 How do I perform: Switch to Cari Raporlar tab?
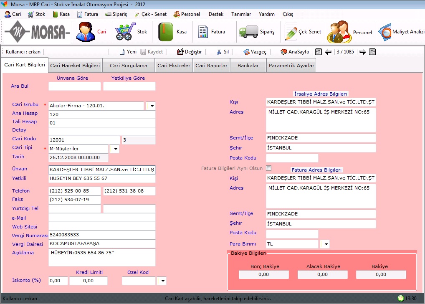(x=211, y=66)
